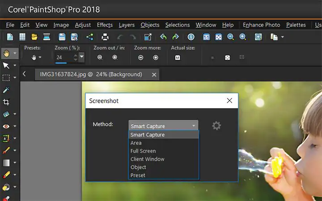Screen dimensions: 322x201
Task: Select the gradient Flood Fill tool
Action: tap(6, 163)
